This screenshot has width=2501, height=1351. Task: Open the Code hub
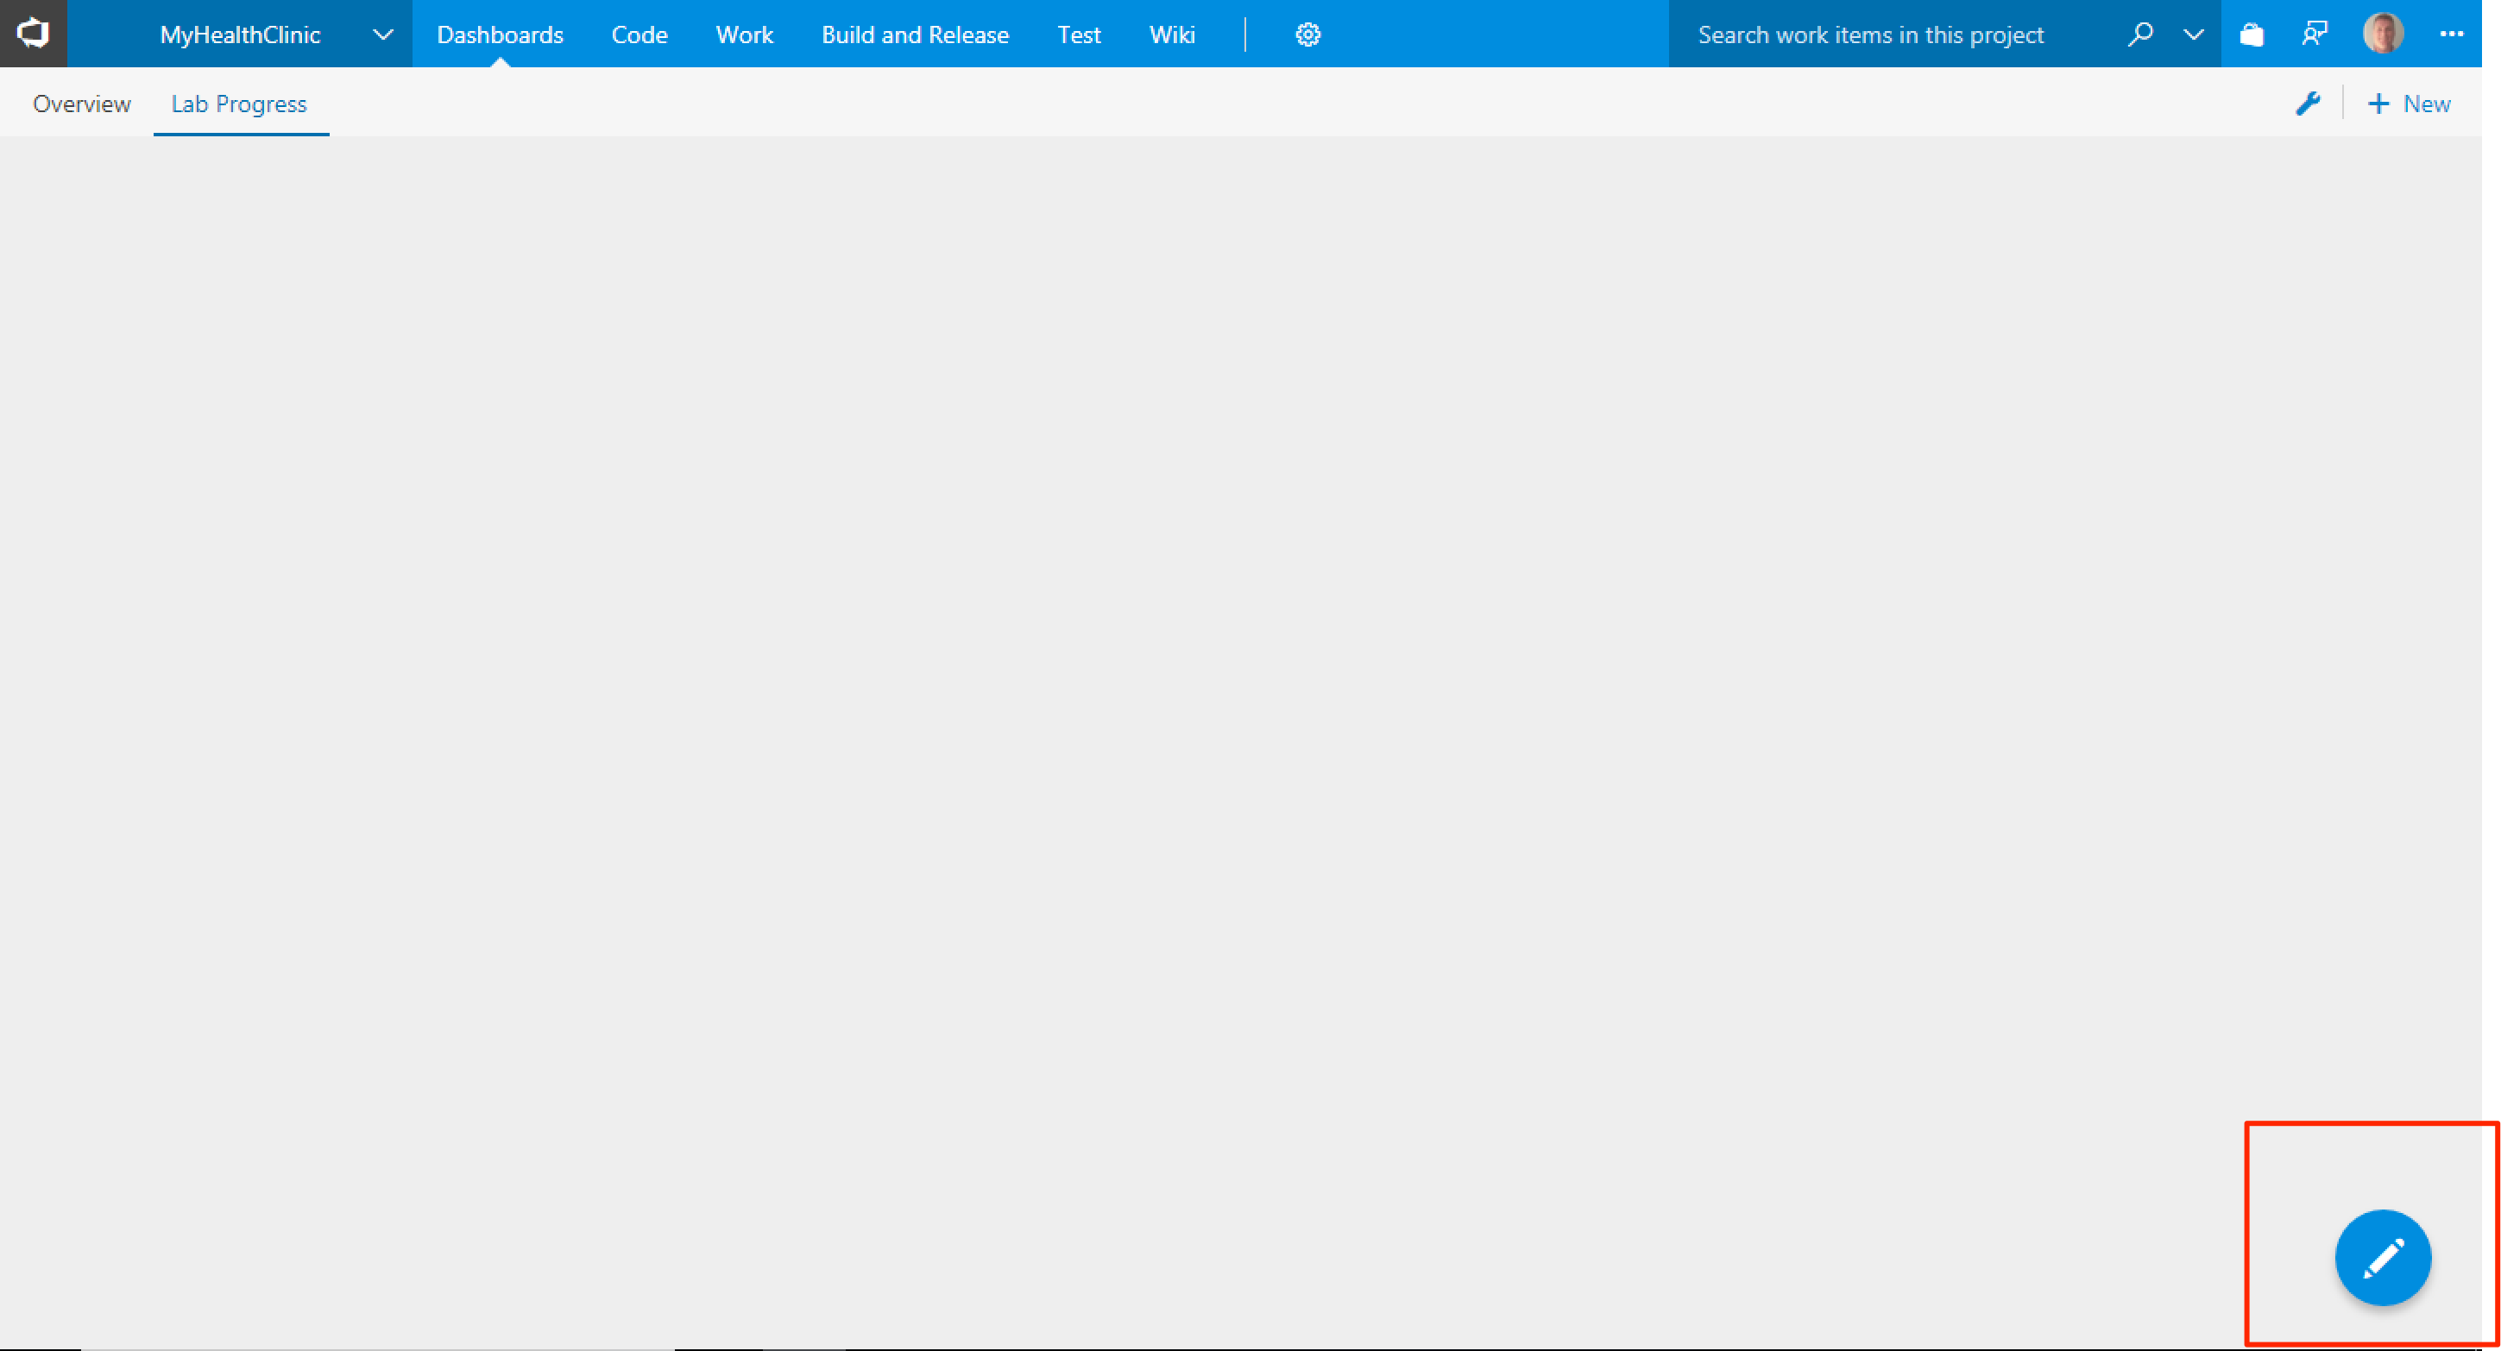639,35
